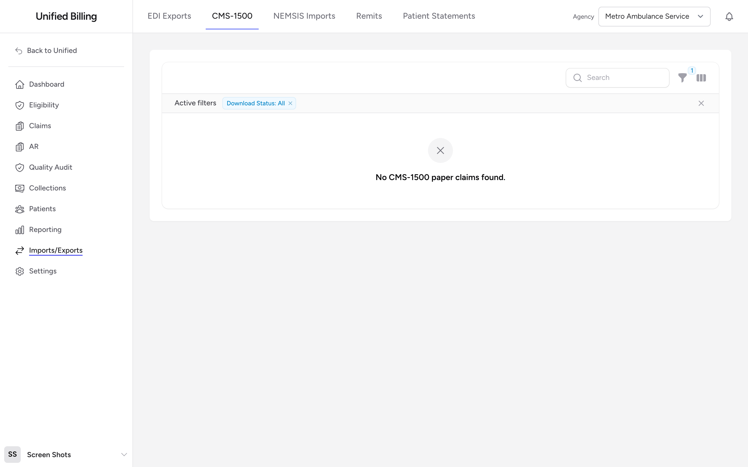This screenshot has height=467, width=748.
Task: Go to the Remits tab
Action: click(369, 16)
